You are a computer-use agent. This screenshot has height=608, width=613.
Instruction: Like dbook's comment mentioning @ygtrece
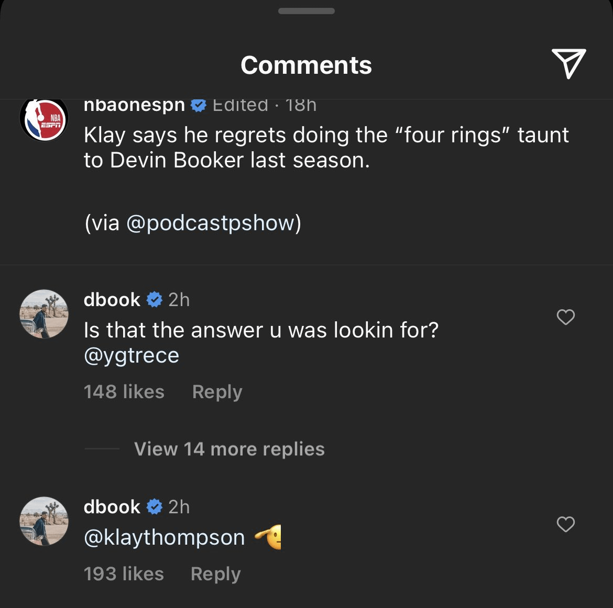click(565, 317)
